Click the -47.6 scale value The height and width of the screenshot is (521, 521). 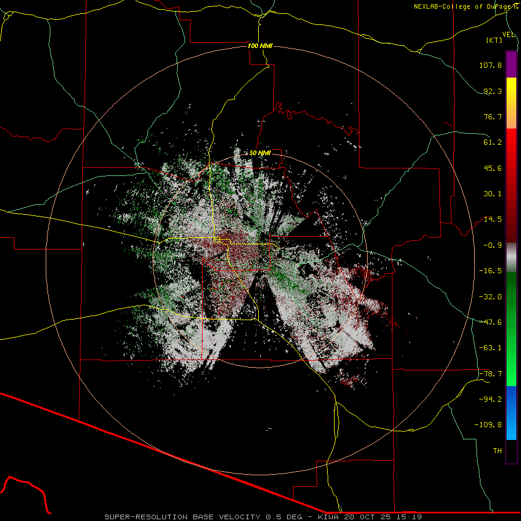(x=490, y=322)
